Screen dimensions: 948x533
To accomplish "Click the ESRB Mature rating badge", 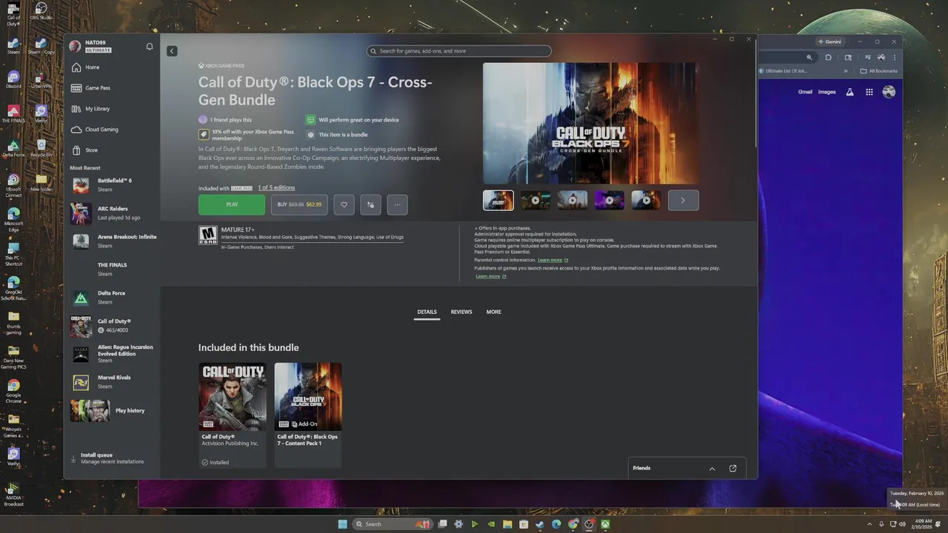I will pyautogui.click(x=208, y=235).
